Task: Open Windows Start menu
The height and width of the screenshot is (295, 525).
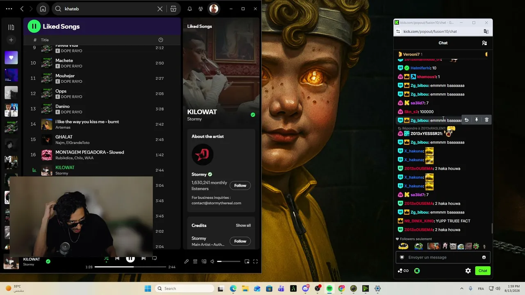Action: click(x=148, y=288)
